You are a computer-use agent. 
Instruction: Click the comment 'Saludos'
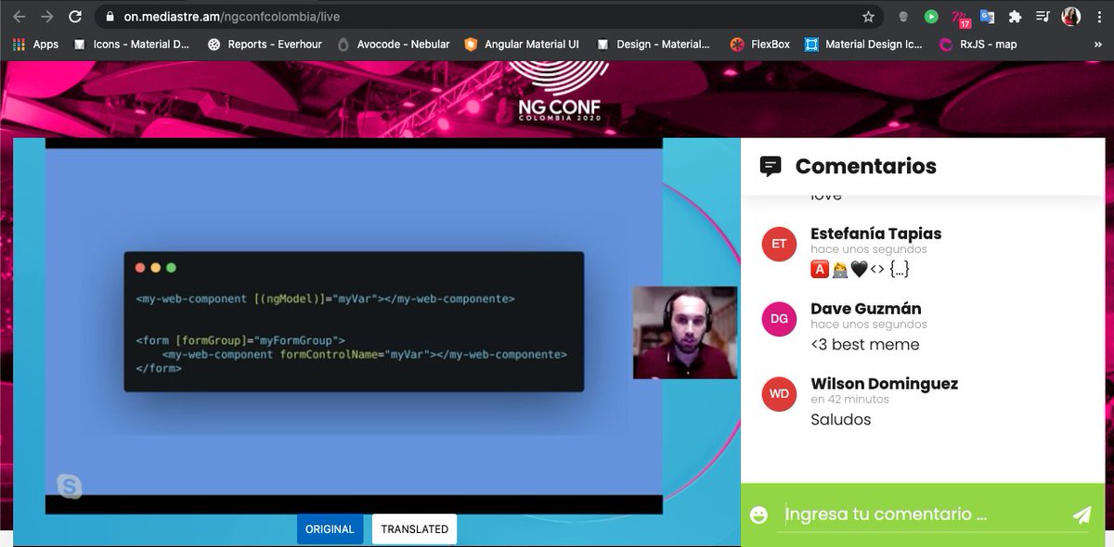click(841, 420)
